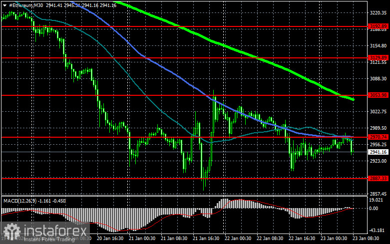Select the red horizontal line at 3129.89
Image resolution: width=390 pixels, height=244 pixels.
click(x=184, y=58)
